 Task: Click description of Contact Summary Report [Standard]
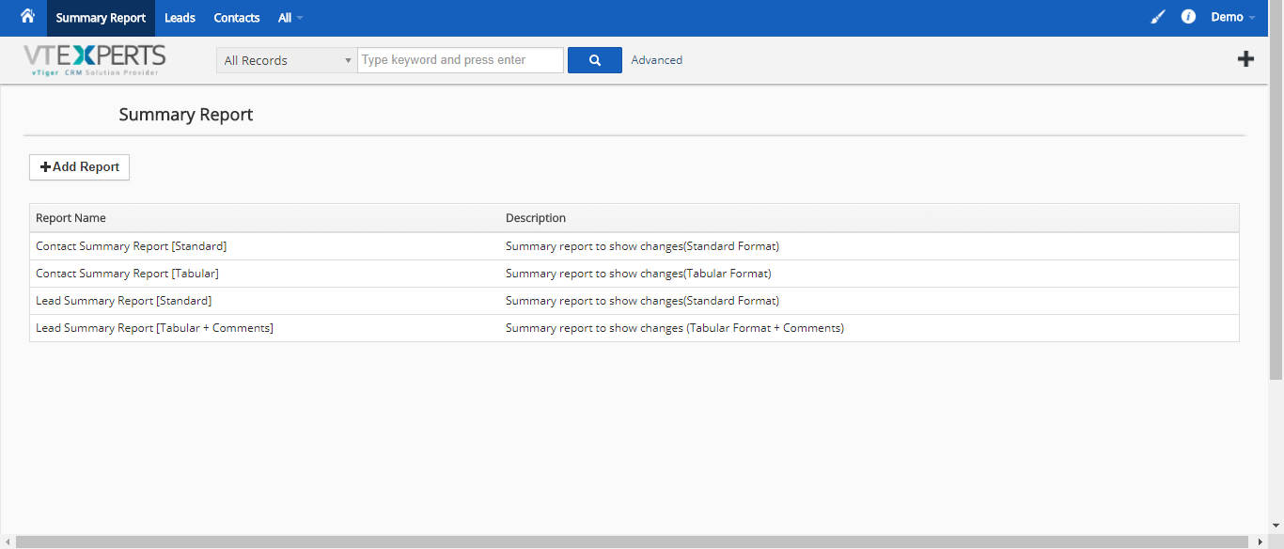tap(643, 246)
